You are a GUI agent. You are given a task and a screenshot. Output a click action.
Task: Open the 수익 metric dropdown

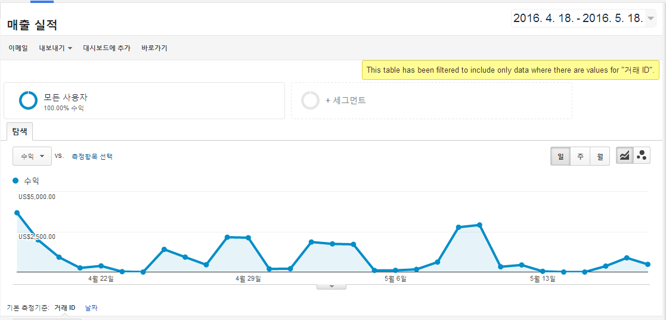pyautogui.click(x=32, y=156)
